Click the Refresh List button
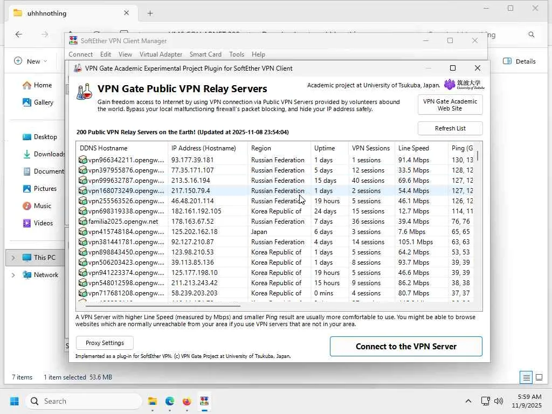Screen dimensions: 552x414 (450, 128)
